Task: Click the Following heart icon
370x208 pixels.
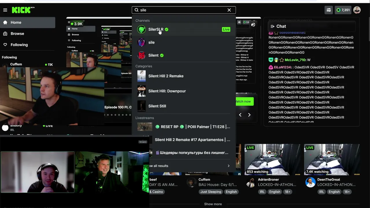Action: (5, 45)
